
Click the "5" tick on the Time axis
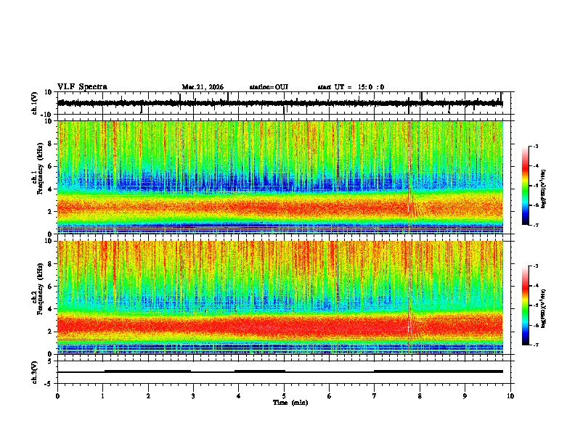point(284,396)
